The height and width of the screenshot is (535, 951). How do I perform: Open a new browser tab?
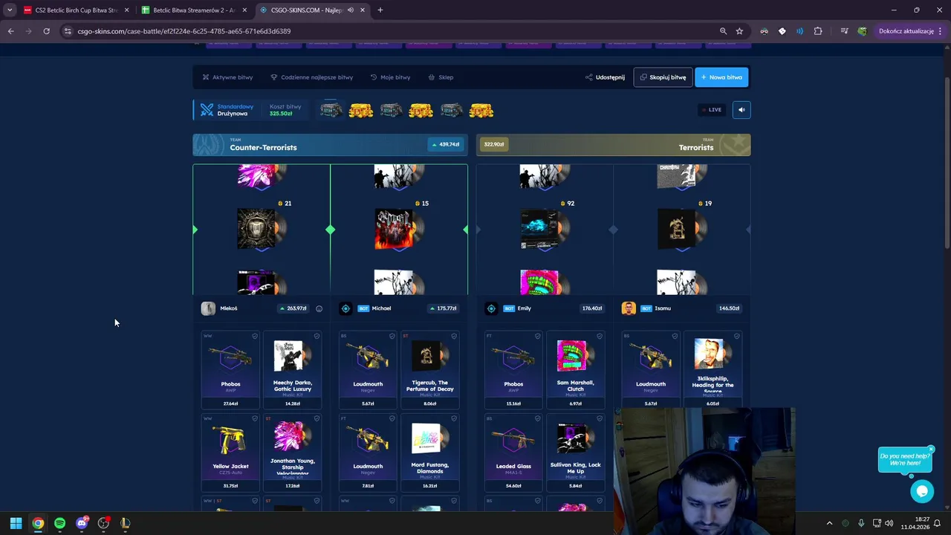click(x=380, y=10)
